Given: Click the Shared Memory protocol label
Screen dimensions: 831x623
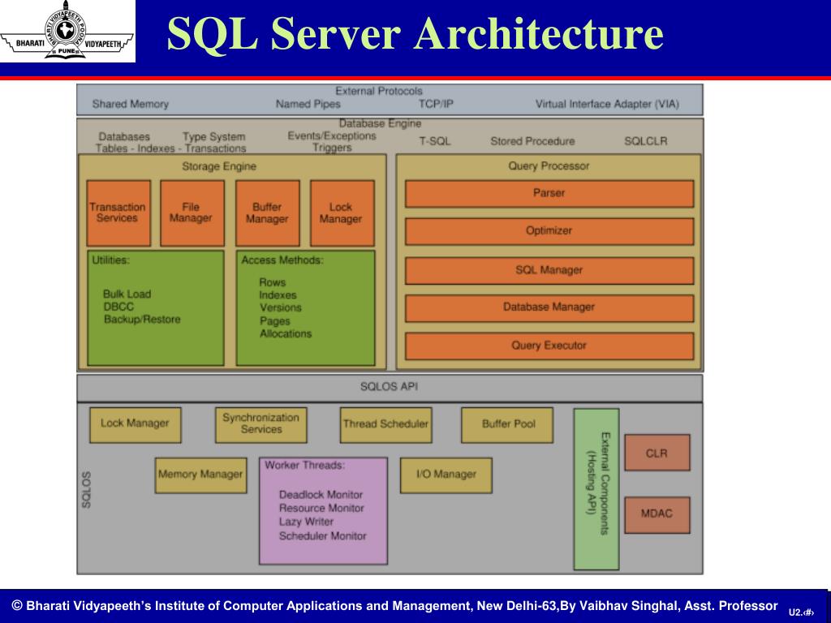Looking at the screenshot, I should [x=131, y=104].
